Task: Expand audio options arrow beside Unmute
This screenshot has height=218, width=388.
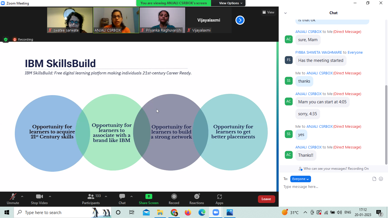Action: point(22,196)
